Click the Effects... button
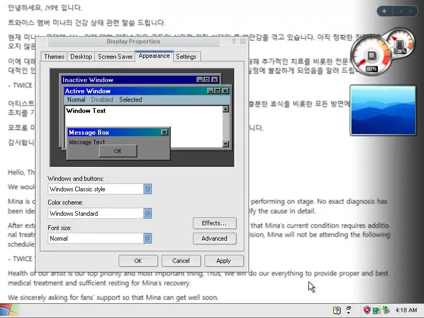Image resolution: width=424 pixels, height=318 pixels. pos(215,223)
